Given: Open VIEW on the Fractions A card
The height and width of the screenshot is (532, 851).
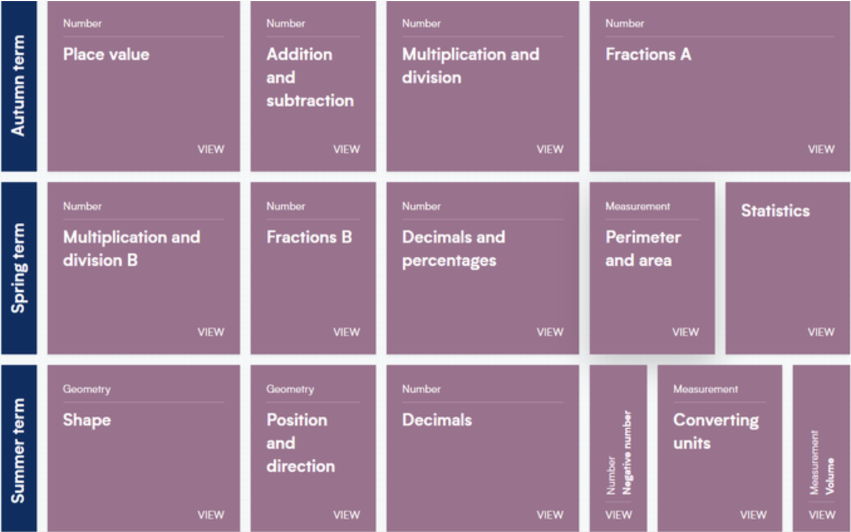Looking at the screenshot, I should (x=821, y=149).
